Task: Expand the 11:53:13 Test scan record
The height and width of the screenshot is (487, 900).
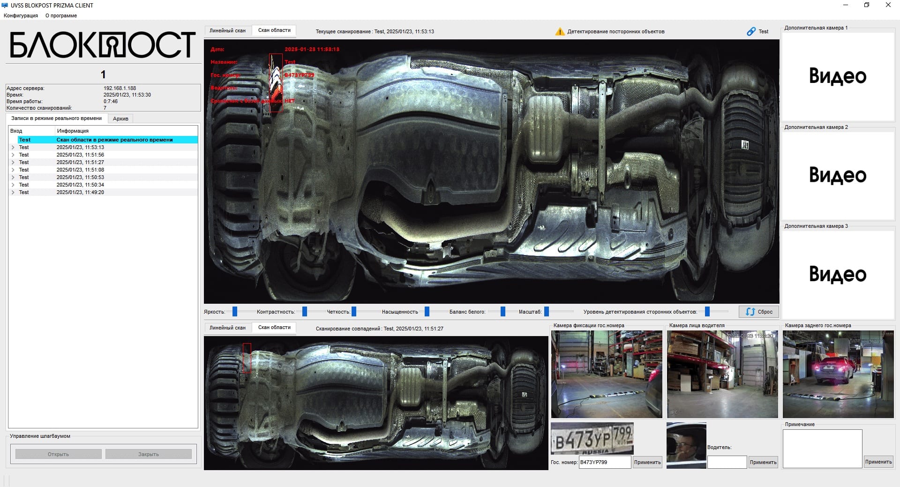Action: click(x=13, y=147)
